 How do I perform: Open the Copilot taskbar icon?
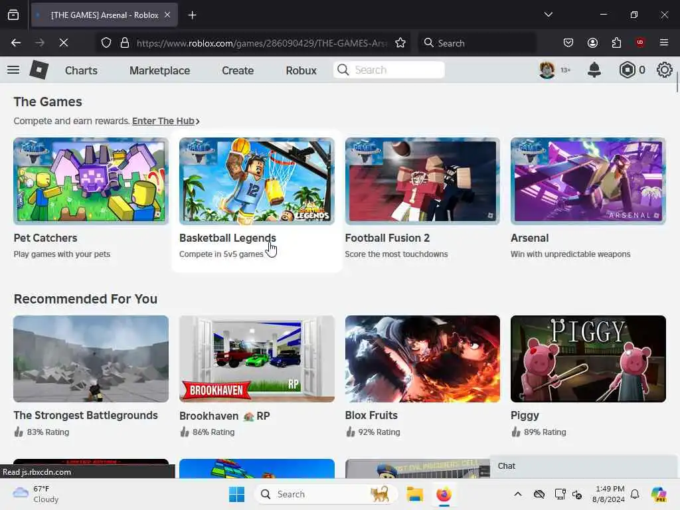pos(659,494)
